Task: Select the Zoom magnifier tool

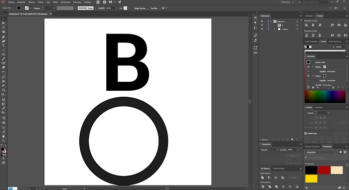Action: click(3, 141)
